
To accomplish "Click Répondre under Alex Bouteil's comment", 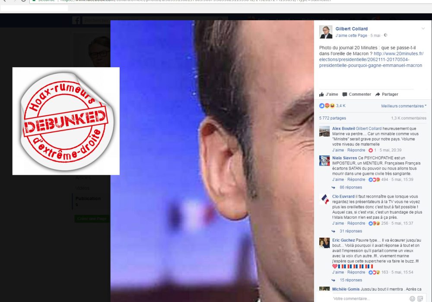I will pos(356,150).
